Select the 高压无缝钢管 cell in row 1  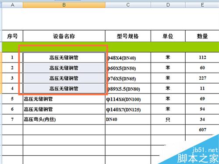pos(64,58)
